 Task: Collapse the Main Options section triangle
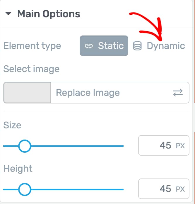point(8,13)
